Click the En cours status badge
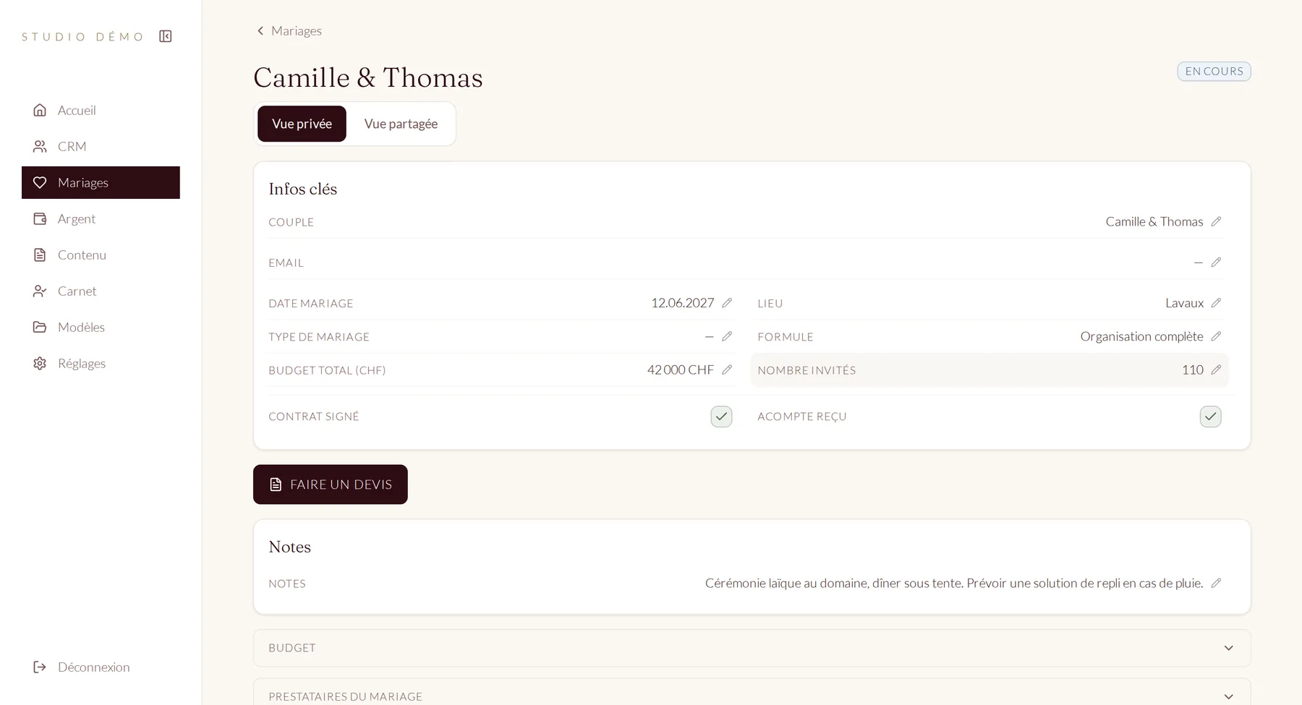 pyautogui.click(x=1214, y=71)
